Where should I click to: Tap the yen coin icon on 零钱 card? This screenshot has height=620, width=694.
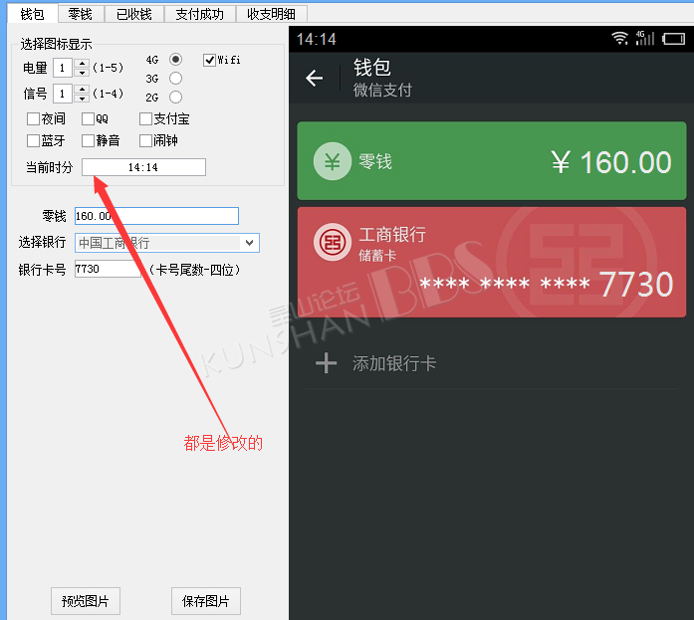(333, 161)
